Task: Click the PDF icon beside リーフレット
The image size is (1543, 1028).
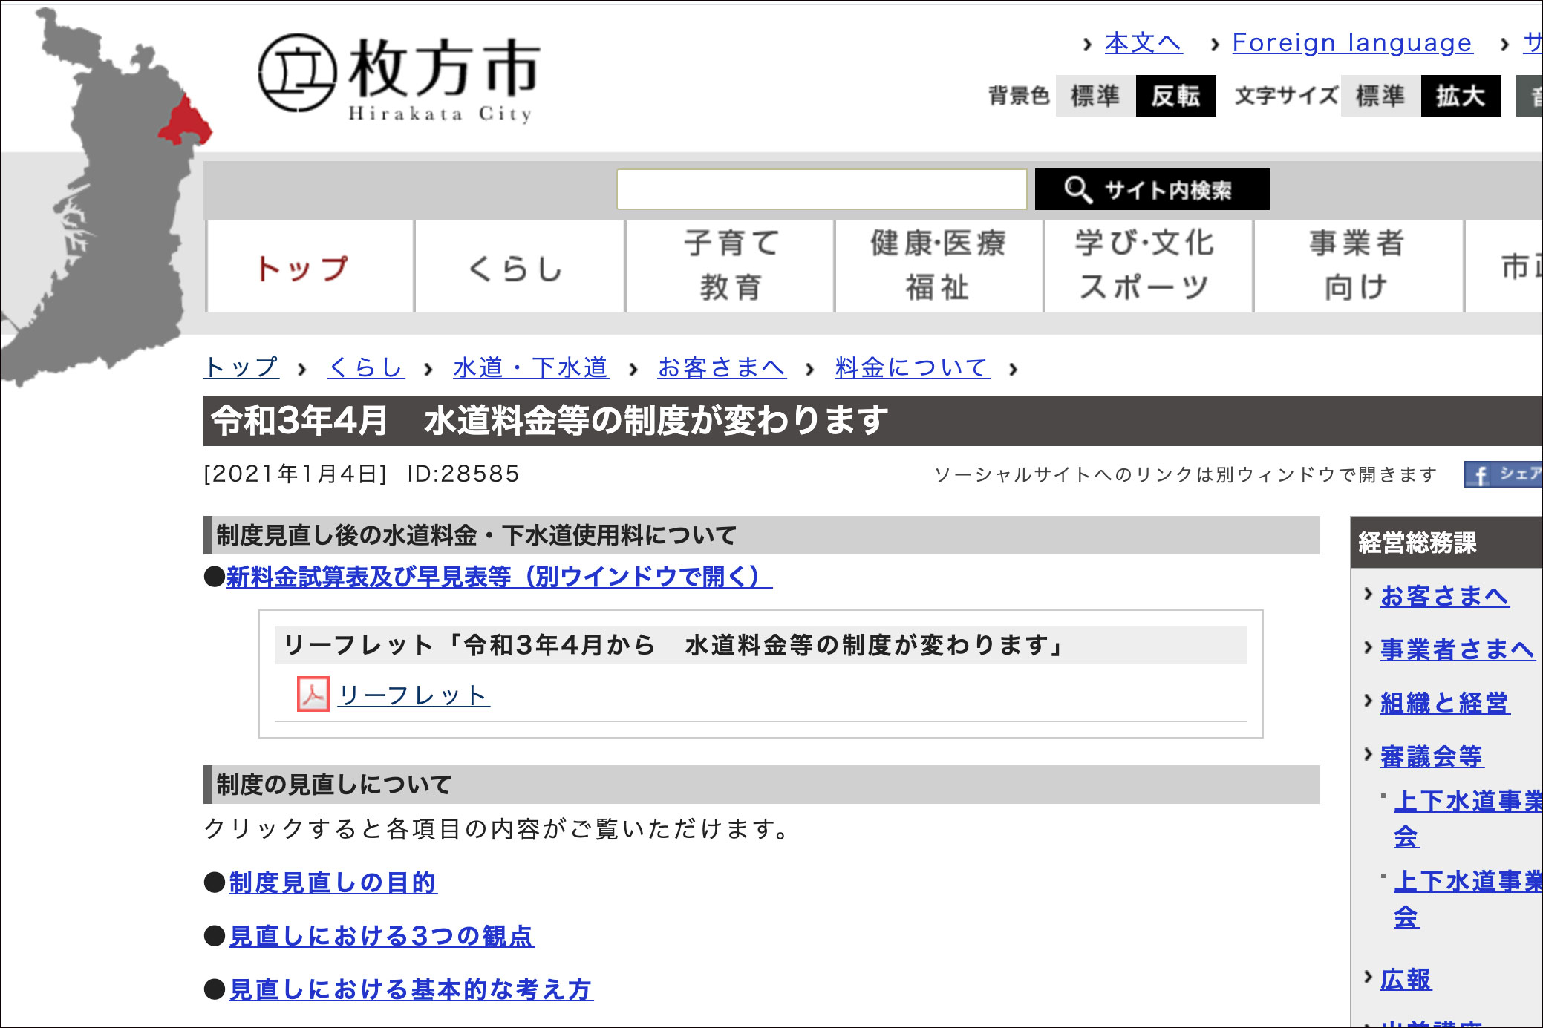Action: tap(313, 695)
